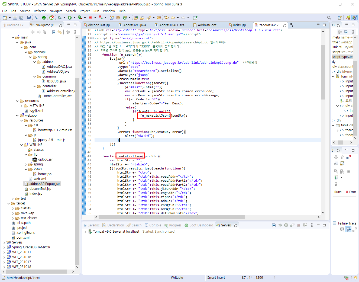
Task: Click the Save toolbar icon
Action: (15, 18)
